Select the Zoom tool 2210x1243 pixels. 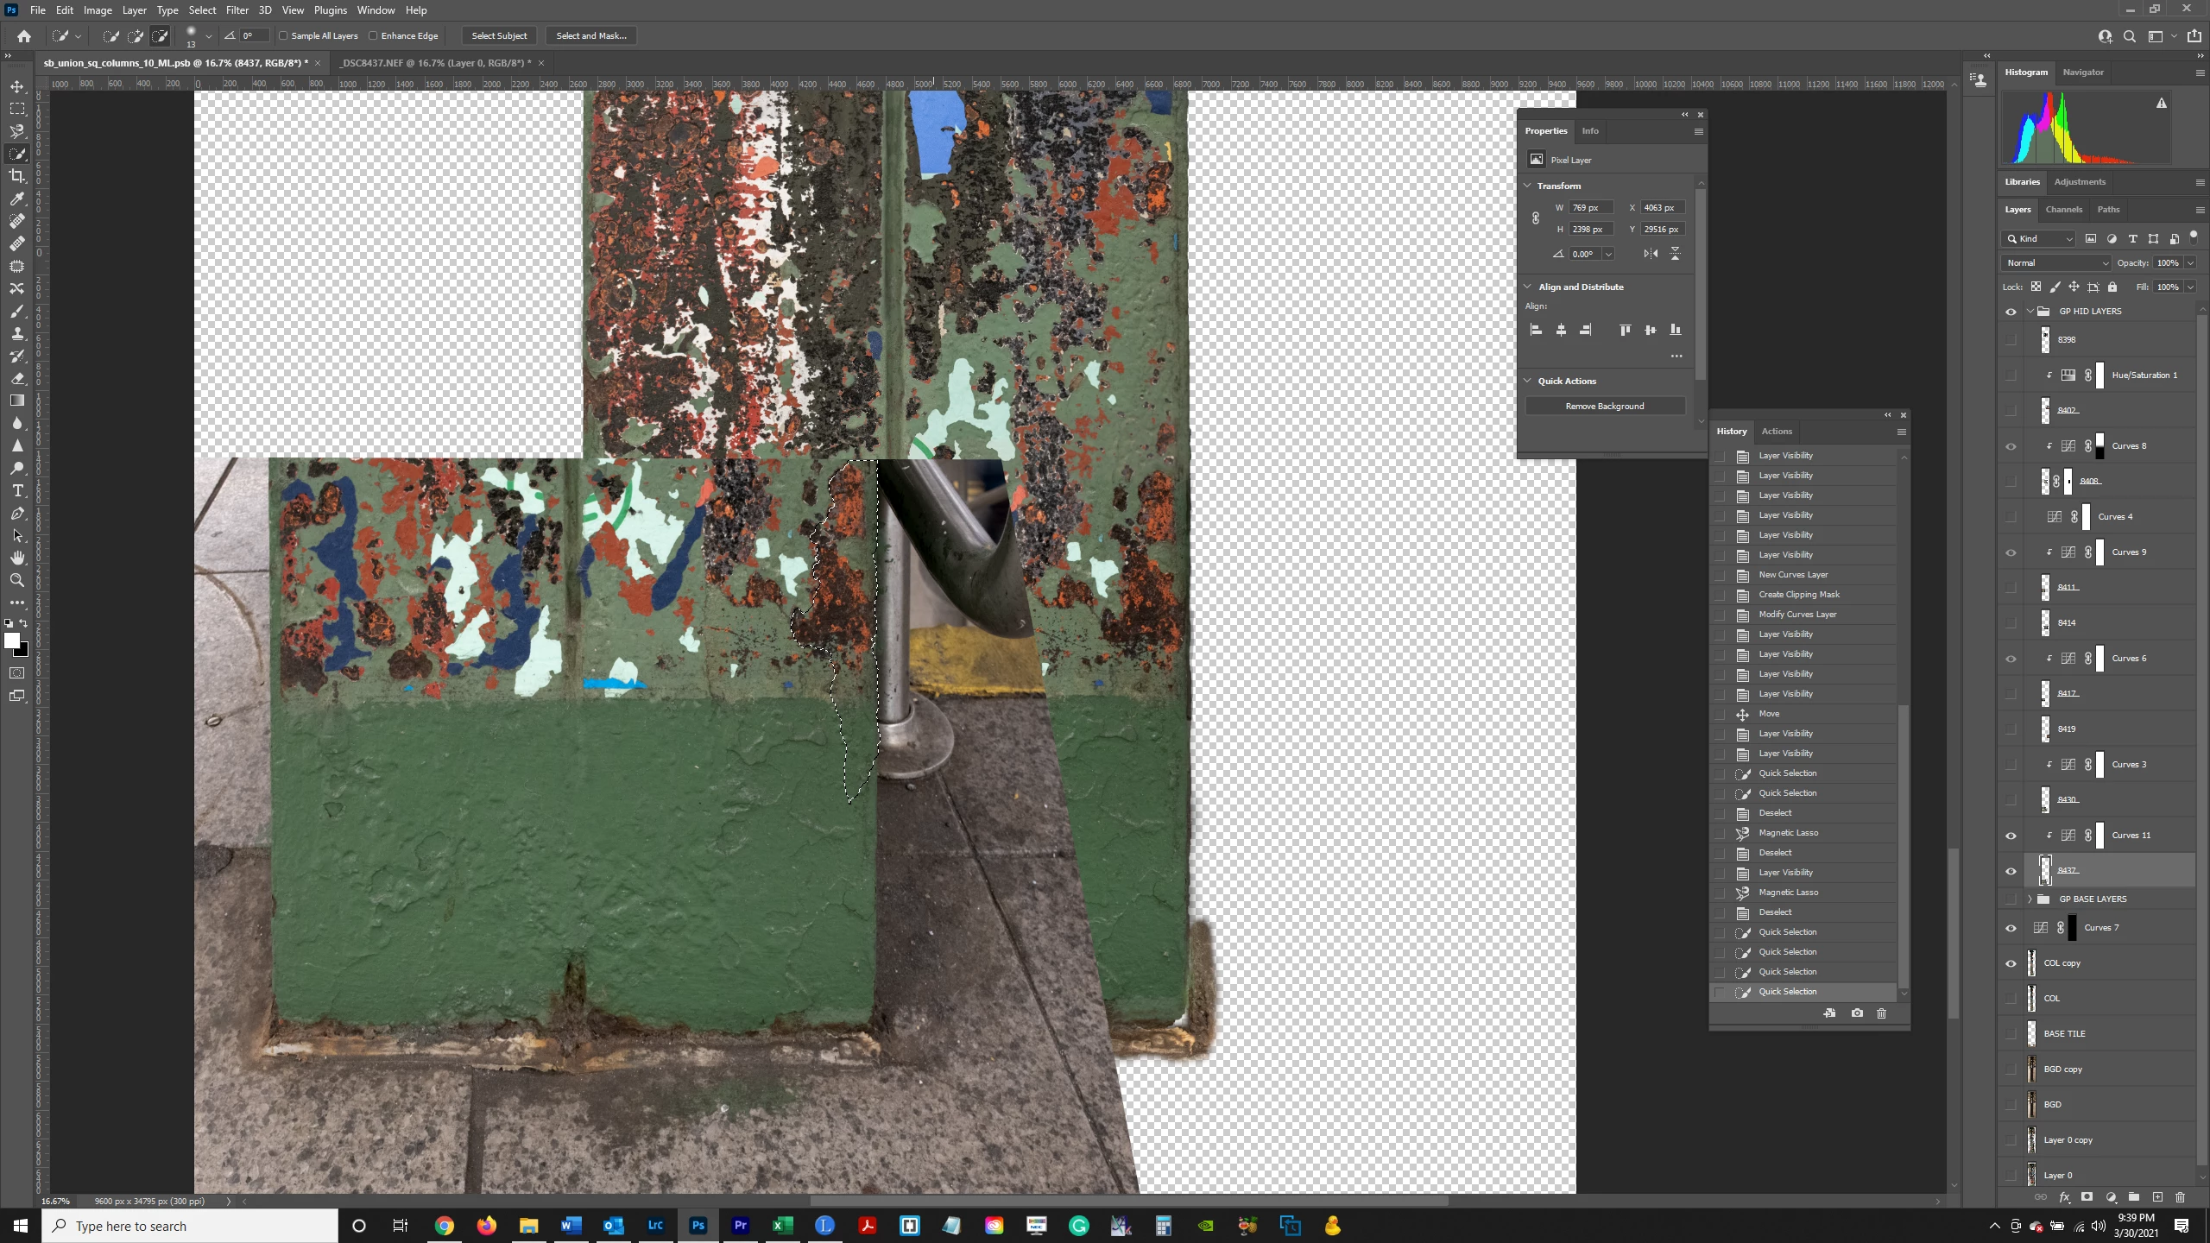coord(17,580)
